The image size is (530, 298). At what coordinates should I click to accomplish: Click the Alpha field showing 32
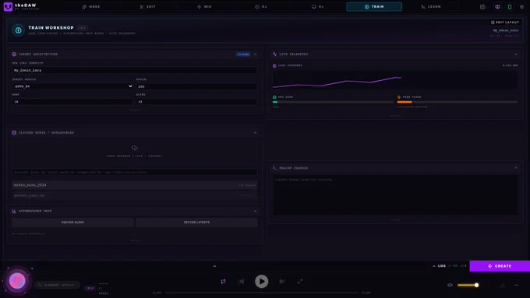(x=196, y=102)
